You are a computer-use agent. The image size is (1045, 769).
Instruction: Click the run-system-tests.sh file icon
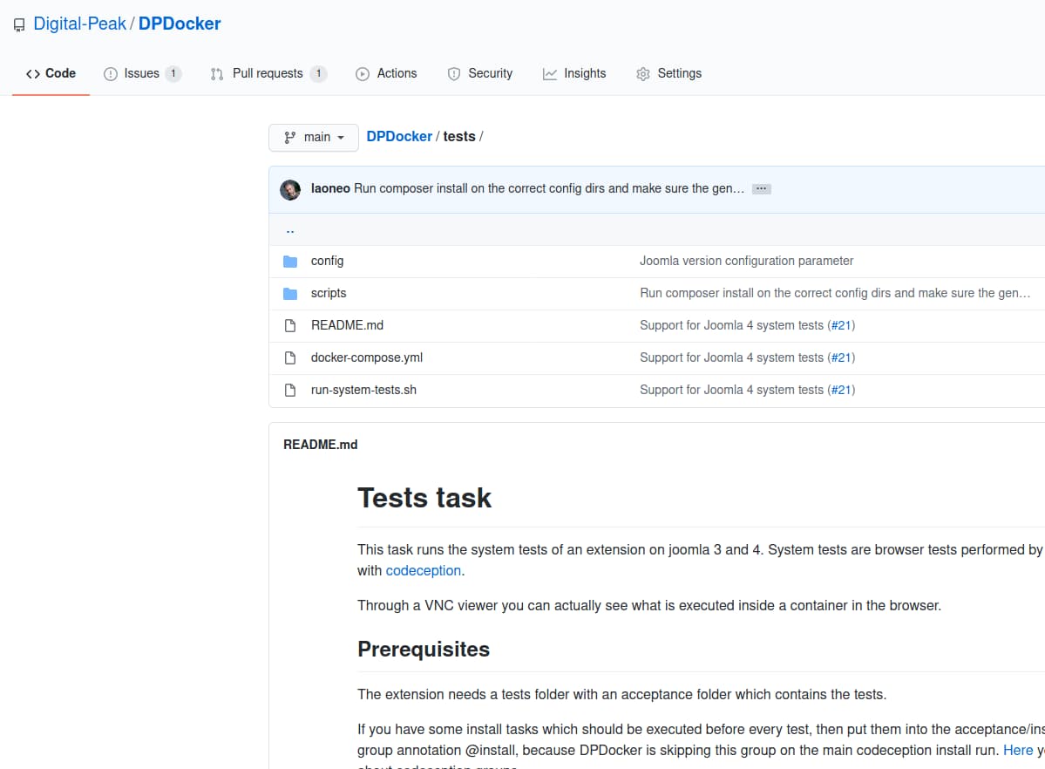[x=290, y=391]
